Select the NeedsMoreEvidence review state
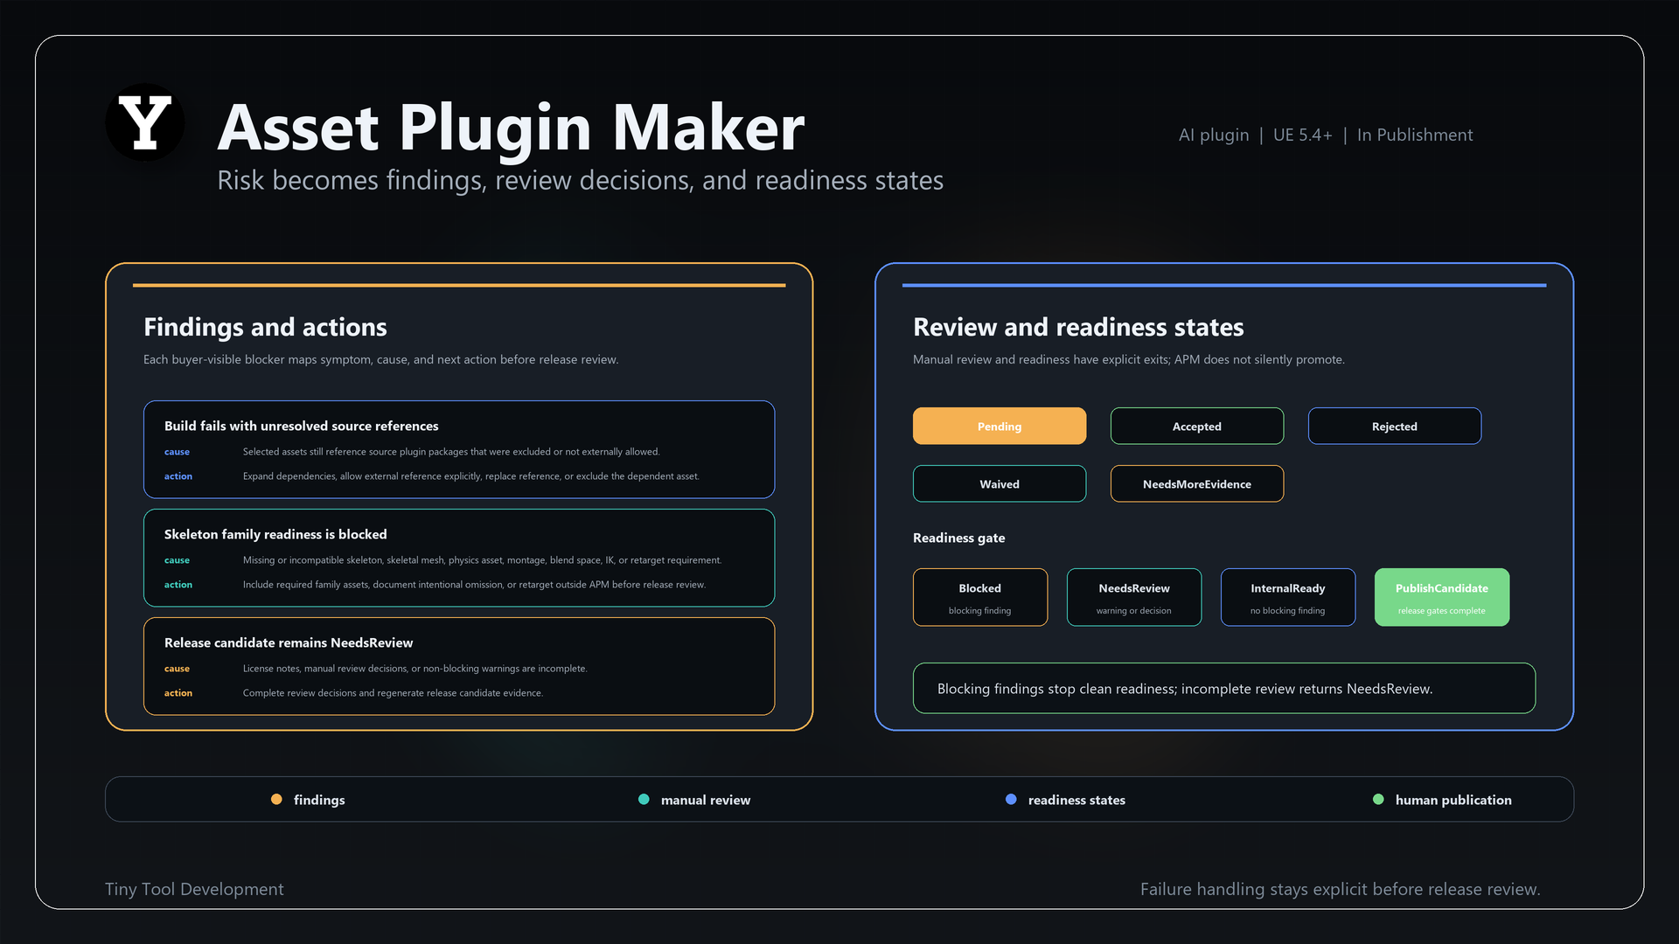 (1197, 483)
